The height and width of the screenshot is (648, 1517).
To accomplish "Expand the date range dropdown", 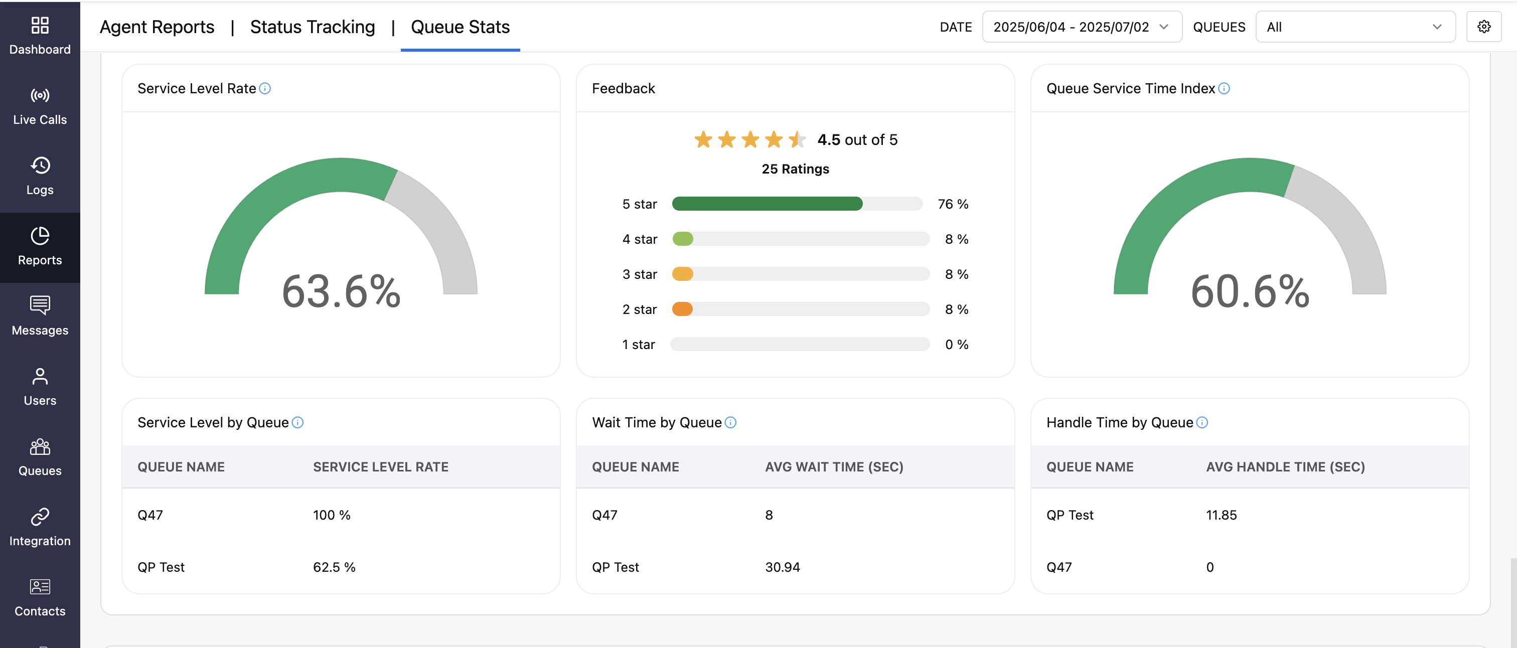I will point(1081,27).
